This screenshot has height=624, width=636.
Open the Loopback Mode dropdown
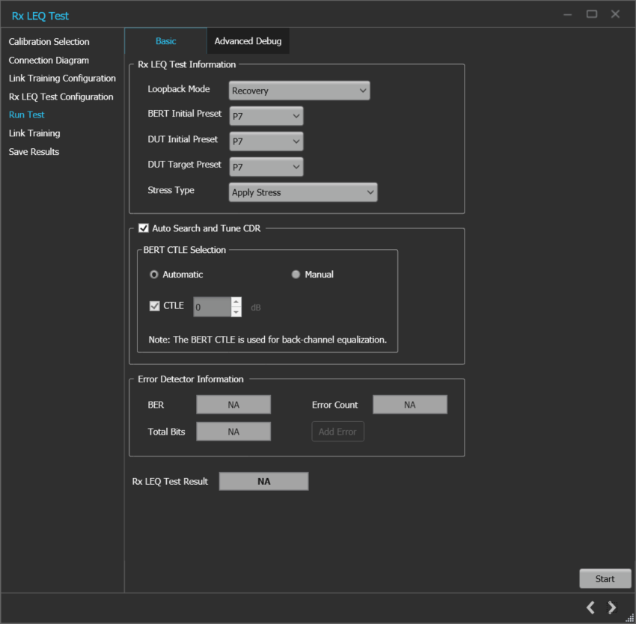pyautogui.click(x=299, y=90)
